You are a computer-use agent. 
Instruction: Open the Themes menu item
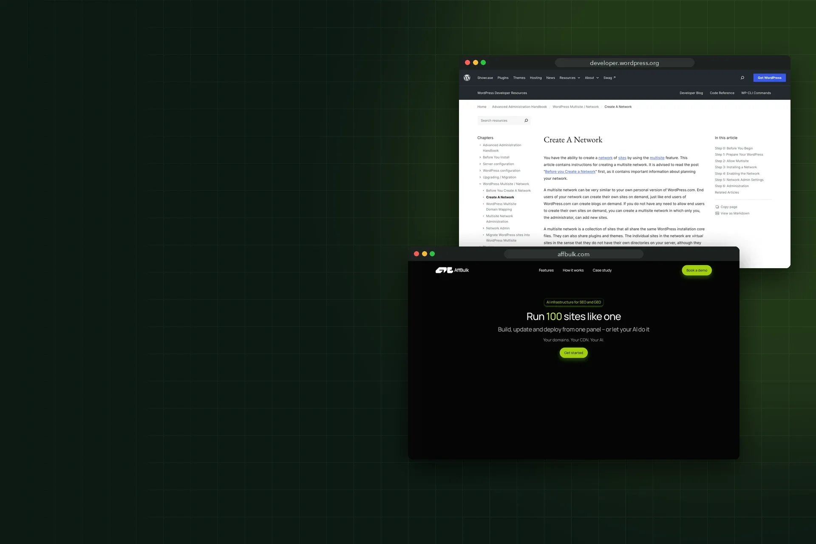coord(519,78)
